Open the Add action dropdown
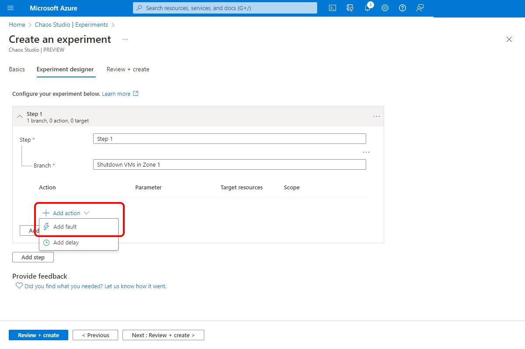The width and height of the screenshot is (525, 349). tap(64, 213)
